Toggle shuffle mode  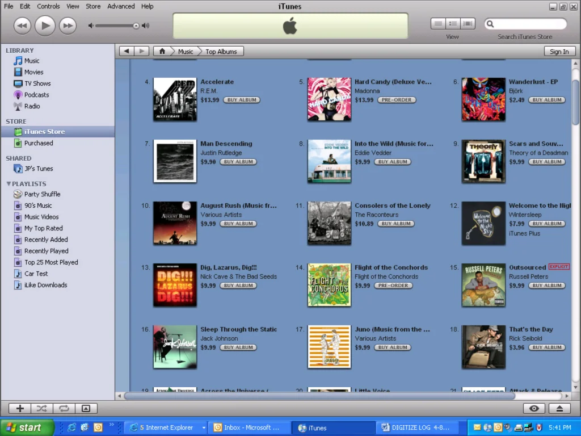pos(42,408)
